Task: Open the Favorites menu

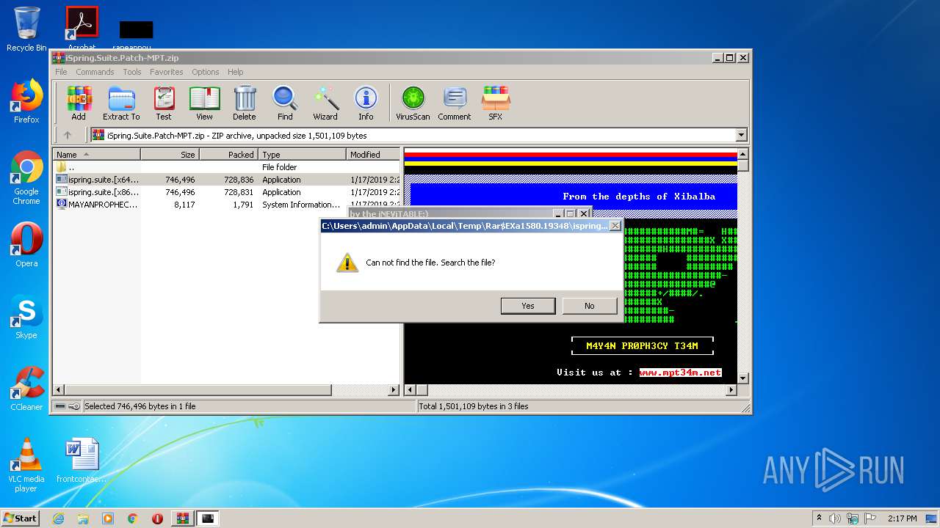Action: click(167, 72)
